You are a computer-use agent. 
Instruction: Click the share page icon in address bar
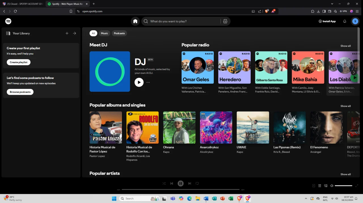pos(259,11)
